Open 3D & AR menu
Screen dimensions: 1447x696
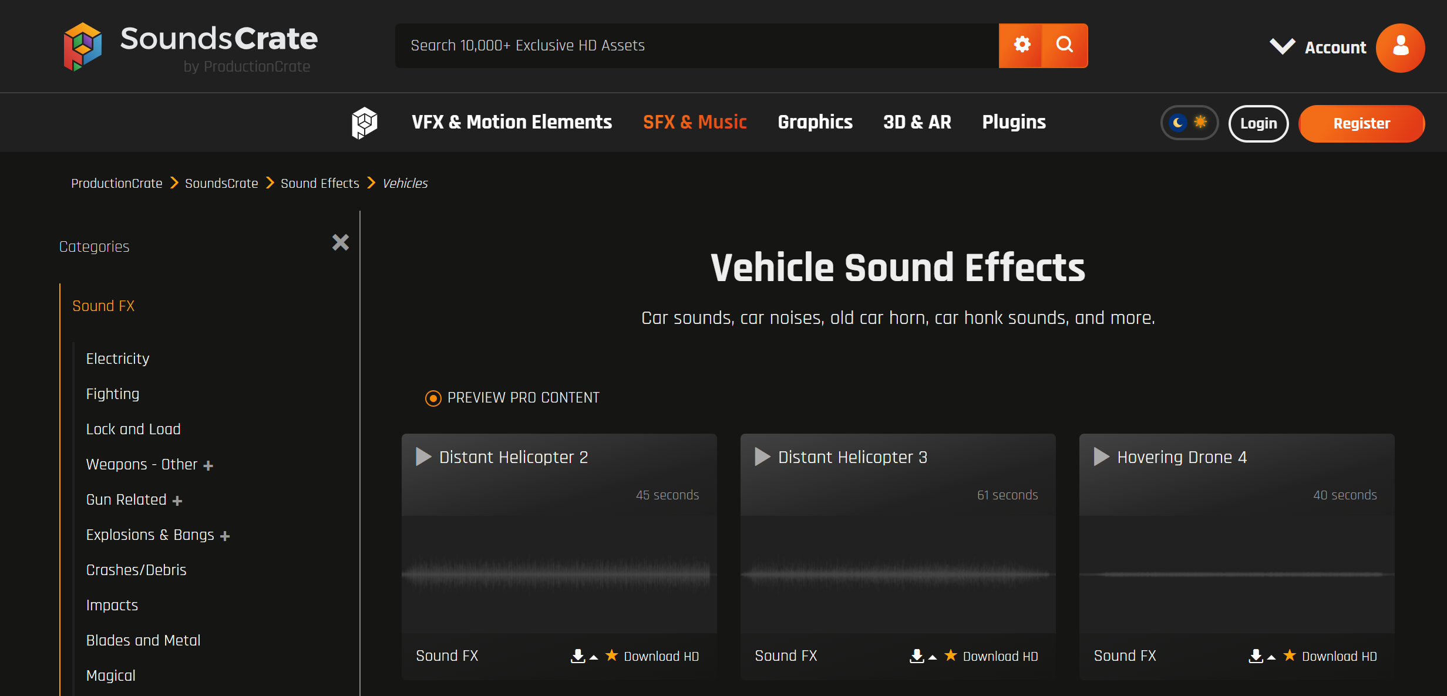coord(917,122)
